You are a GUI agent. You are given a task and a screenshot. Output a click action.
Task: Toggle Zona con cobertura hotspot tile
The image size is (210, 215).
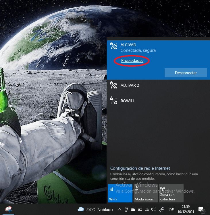tap(171, 193)
